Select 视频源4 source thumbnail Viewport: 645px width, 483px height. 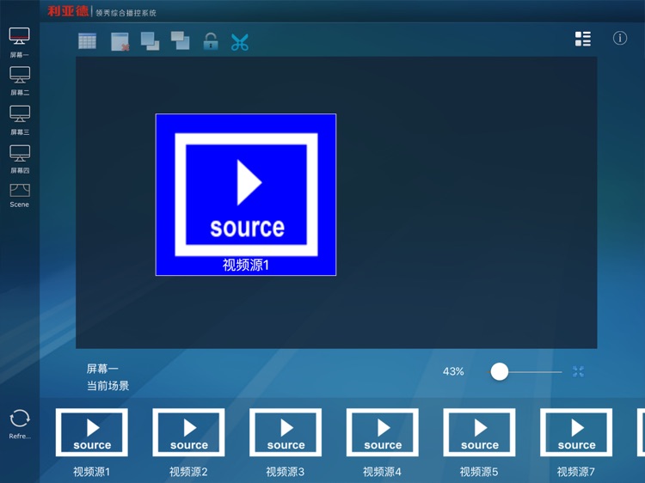383,432
